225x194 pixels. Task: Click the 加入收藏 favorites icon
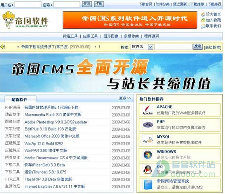pos(203,20)
